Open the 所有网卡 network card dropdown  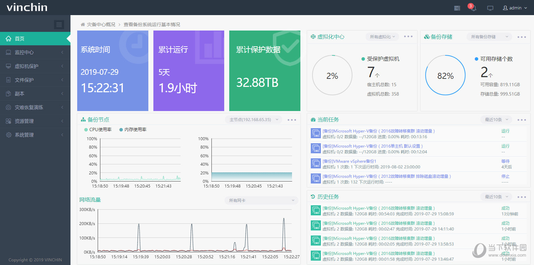coord(261,201)
